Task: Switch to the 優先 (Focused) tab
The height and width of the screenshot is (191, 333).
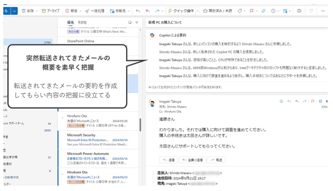Action: coord(70,22)
